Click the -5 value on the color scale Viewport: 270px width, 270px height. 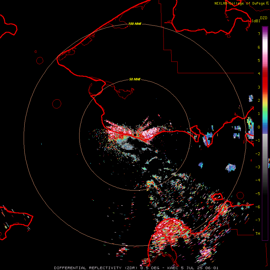coord(258,194)
